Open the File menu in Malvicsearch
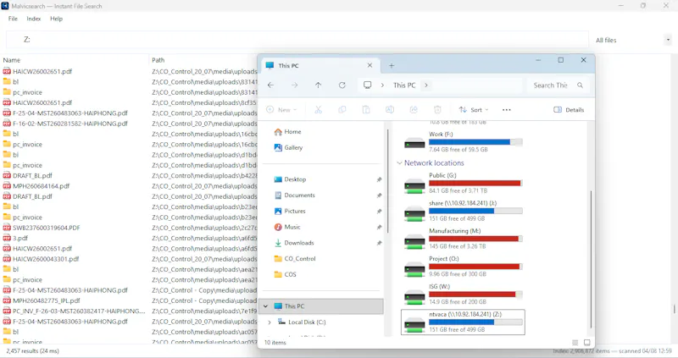 13,19
